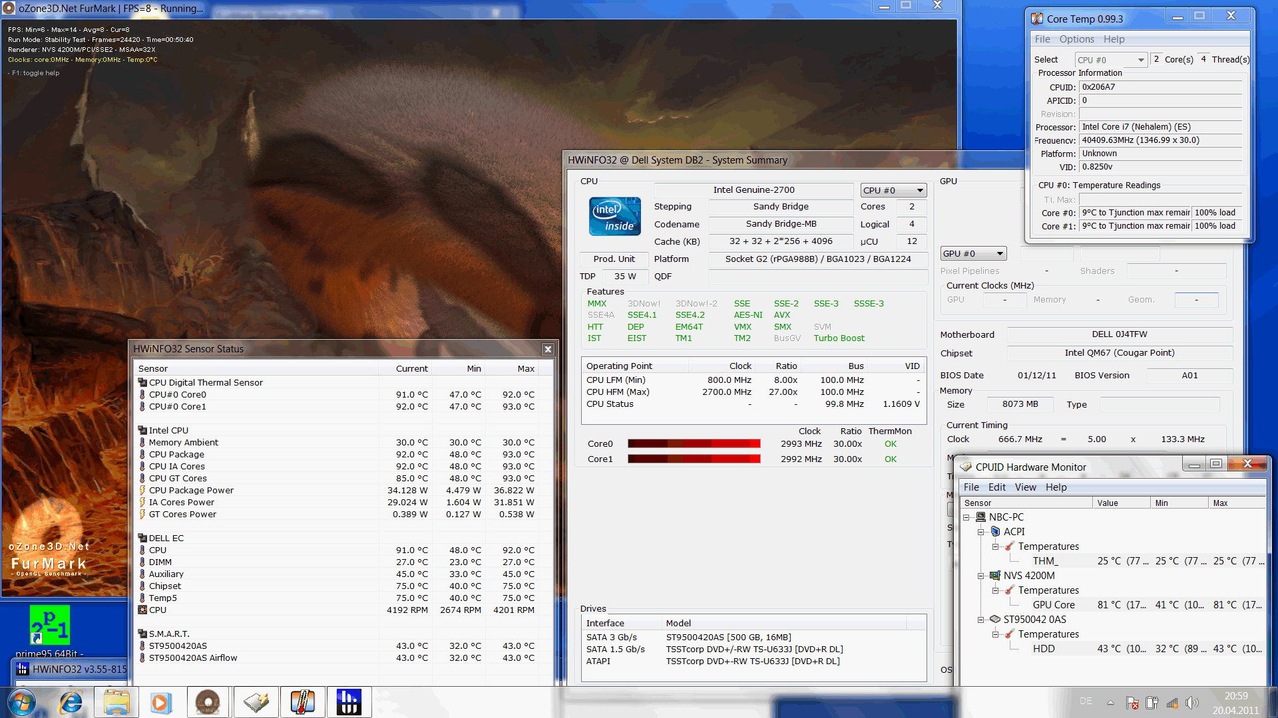Open Windows Media Player taskbar icon

[x=161, y=702]
